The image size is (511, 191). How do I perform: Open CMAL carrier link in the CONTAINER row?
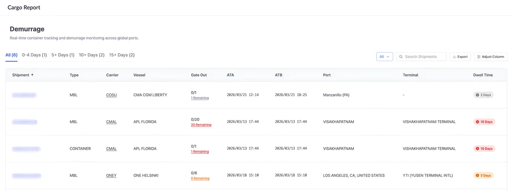112,149
